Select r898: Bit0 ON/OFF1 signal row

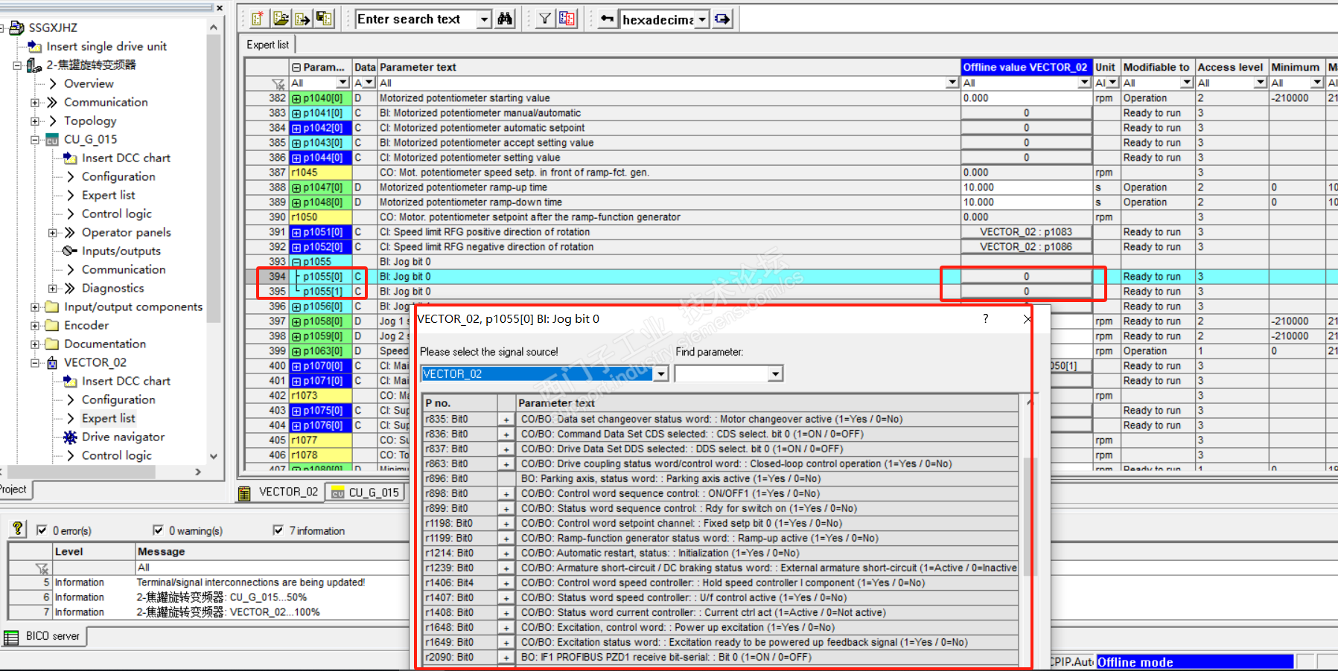720,494
